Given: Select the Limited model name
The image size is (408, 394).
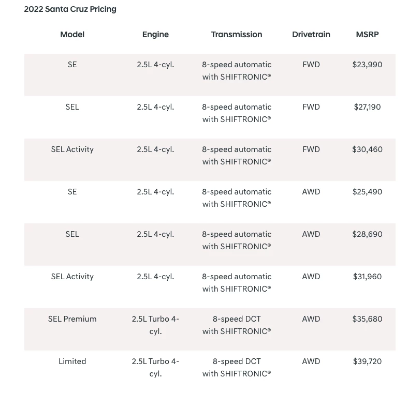Looking at the screenshot, I should click(x=72, y=361).
